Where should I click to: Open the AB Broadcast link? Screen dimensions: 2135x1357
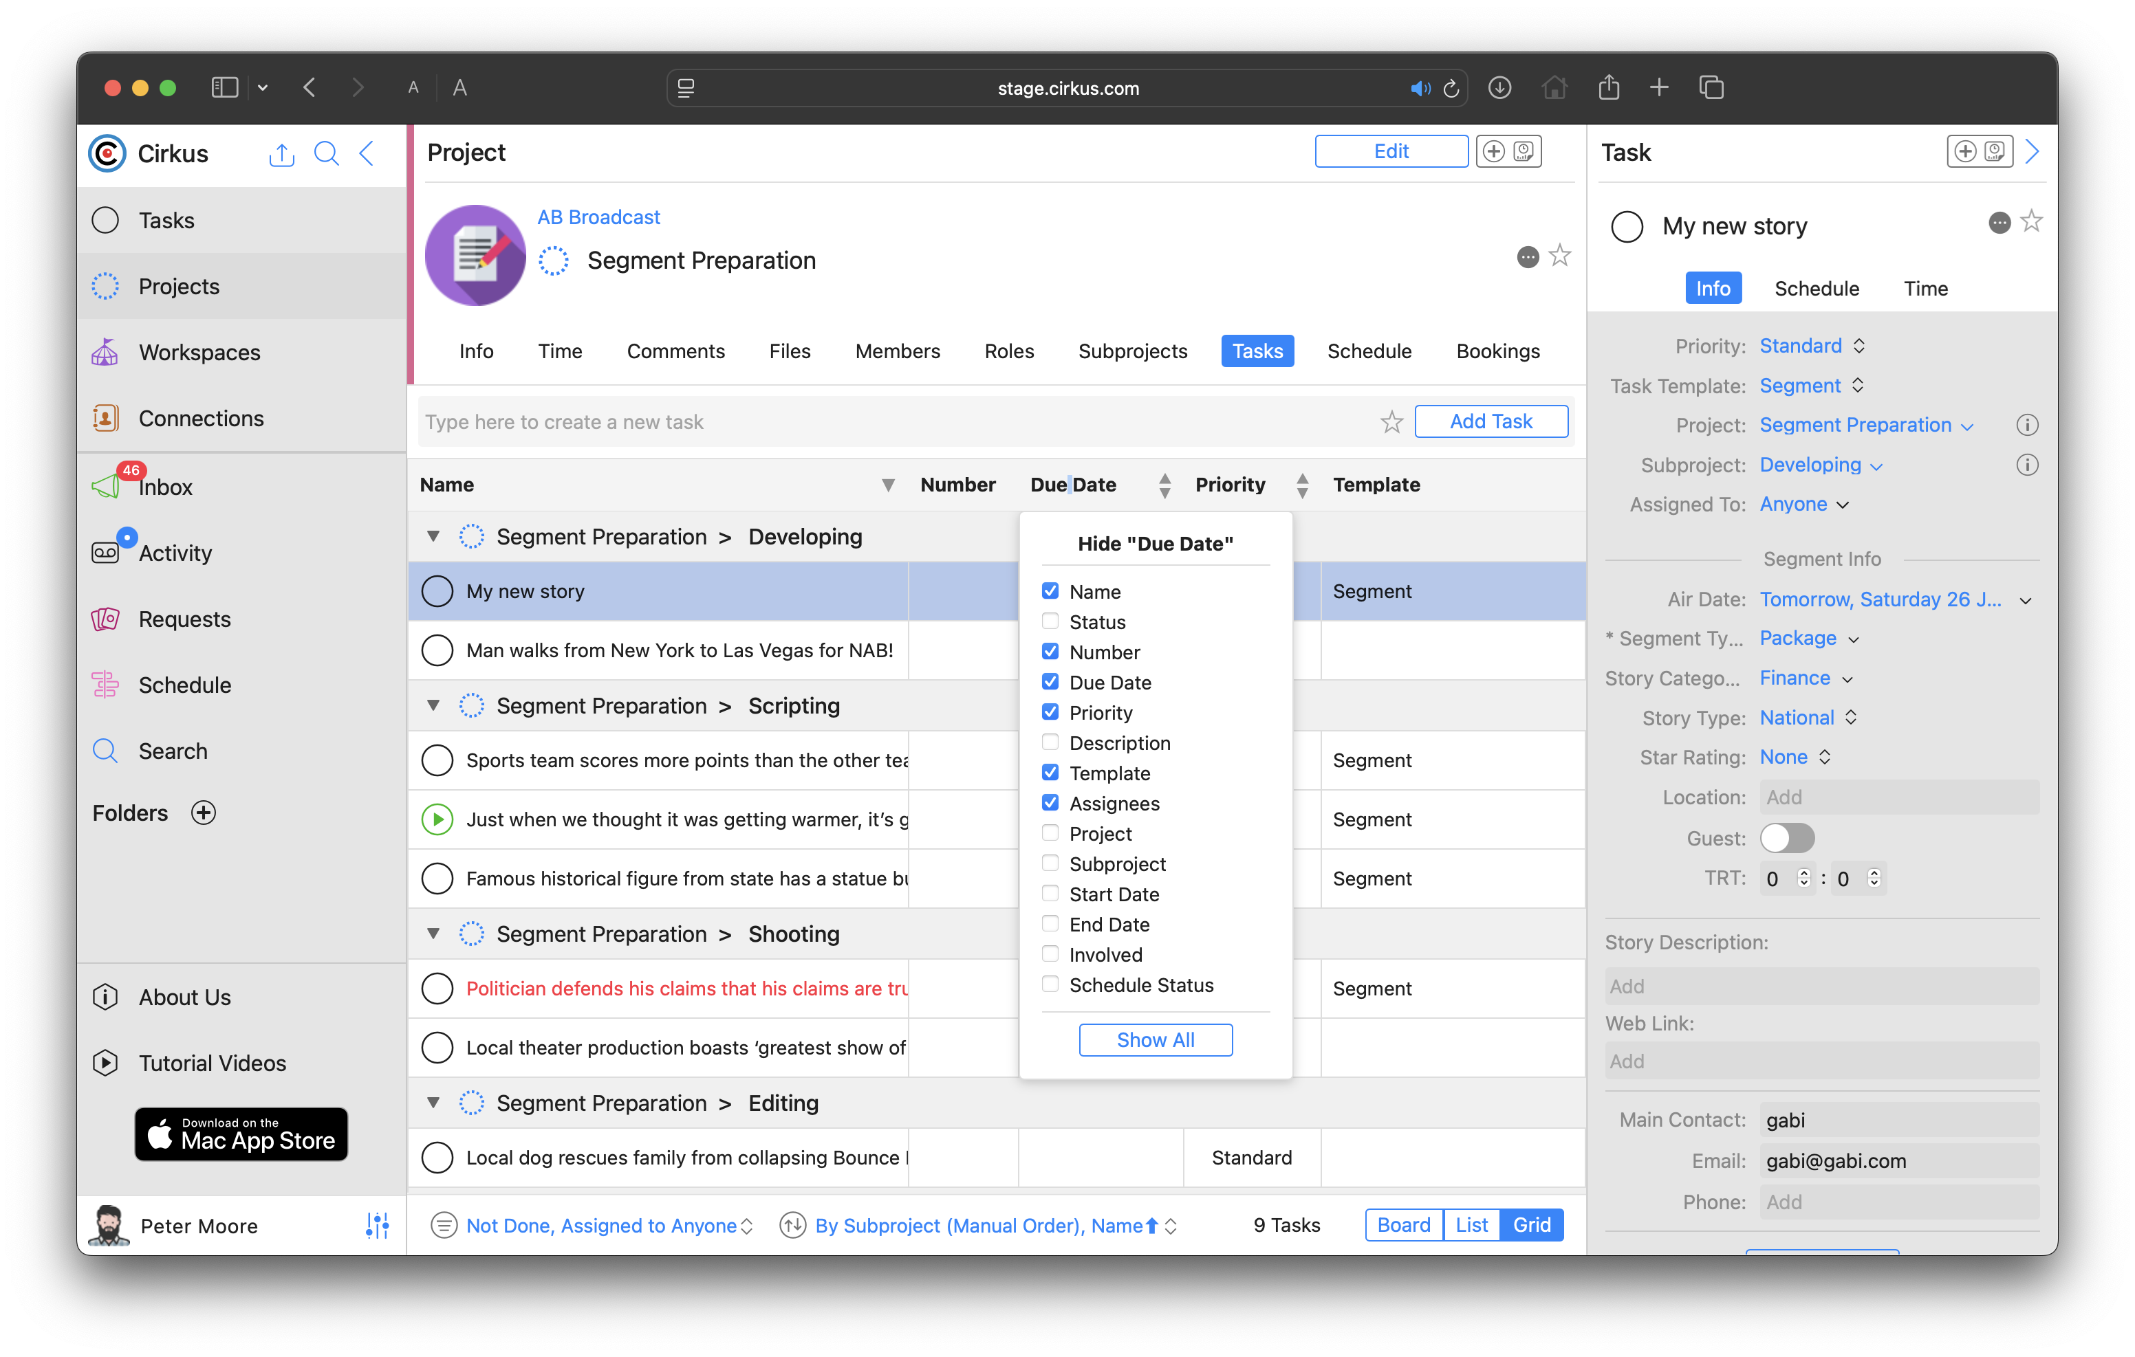(x=598, y=217)
